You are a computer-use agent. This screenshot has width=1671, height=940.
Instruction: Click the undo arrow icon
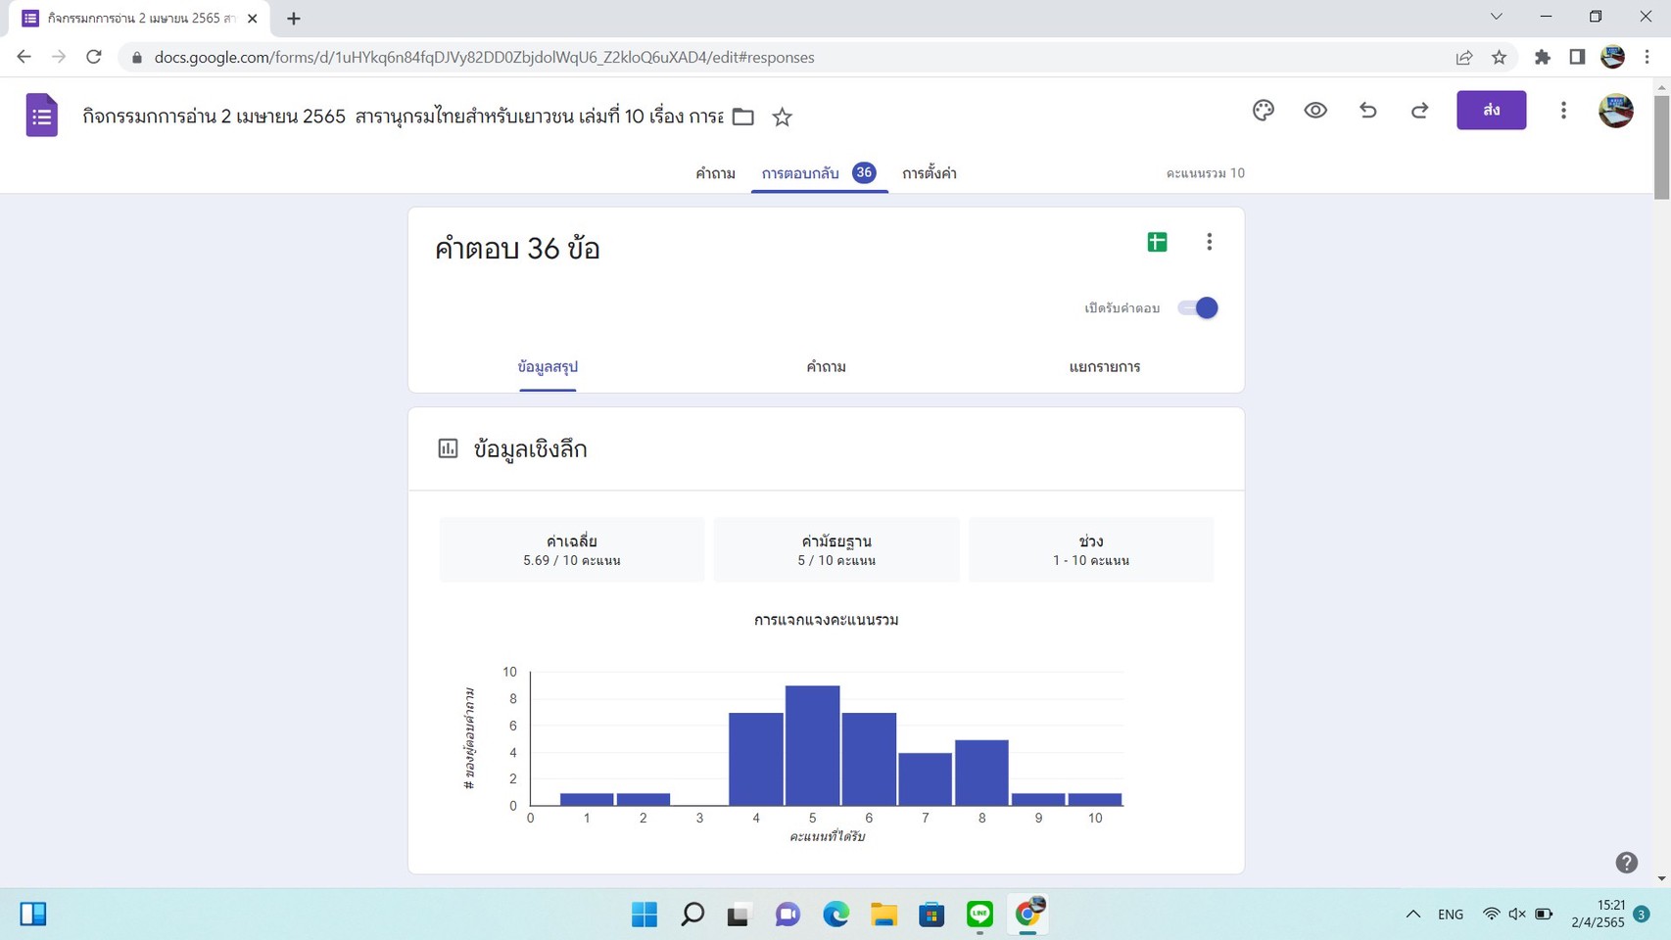(x=1367, y=111)
